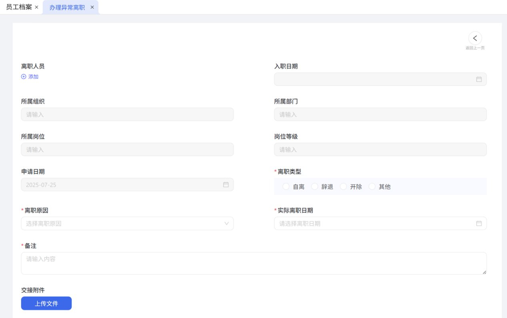This screenshot has height=318, width=507.
Task: Pick the 其他 resignation type
Action: point(372,187)
